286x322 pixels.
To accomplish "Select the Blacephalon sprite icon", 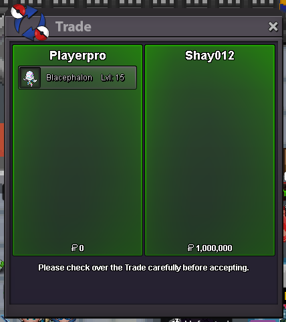I will pos(30,78).
